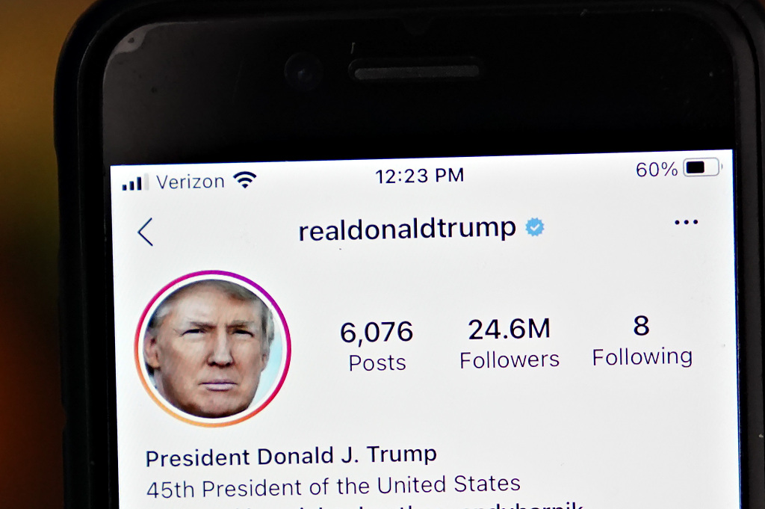Open the three-dot more options menu
765x509 pixels.
coord(686,223)
